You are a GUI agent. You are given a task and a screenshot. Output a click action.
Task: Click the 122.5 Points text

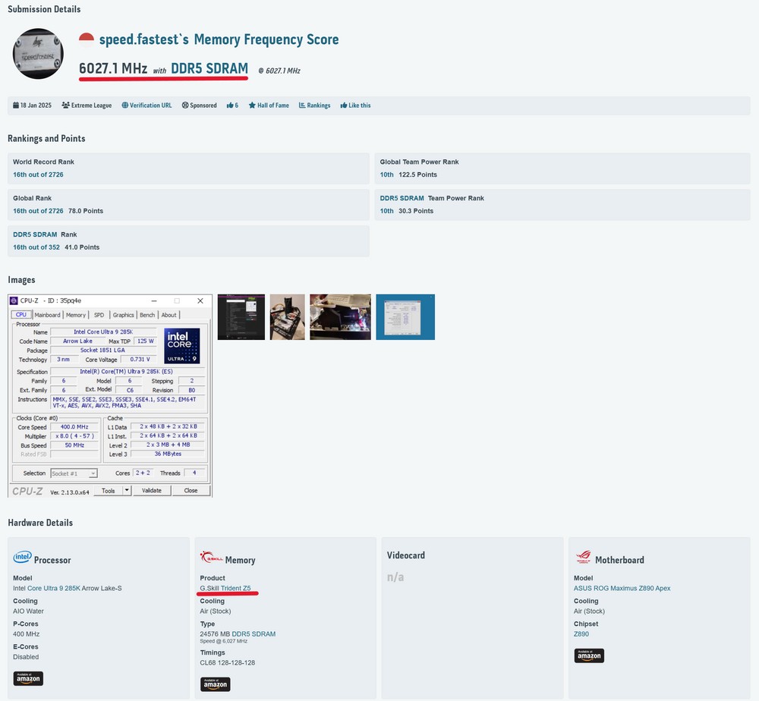point(417,174)
